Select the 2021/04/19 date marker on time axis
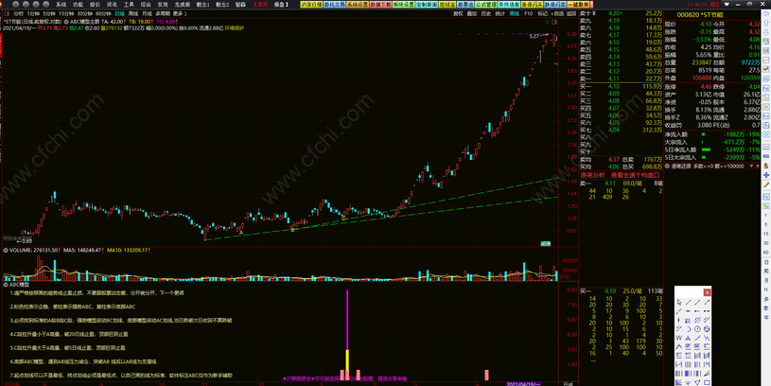771x386 pixels. (524, 383)
